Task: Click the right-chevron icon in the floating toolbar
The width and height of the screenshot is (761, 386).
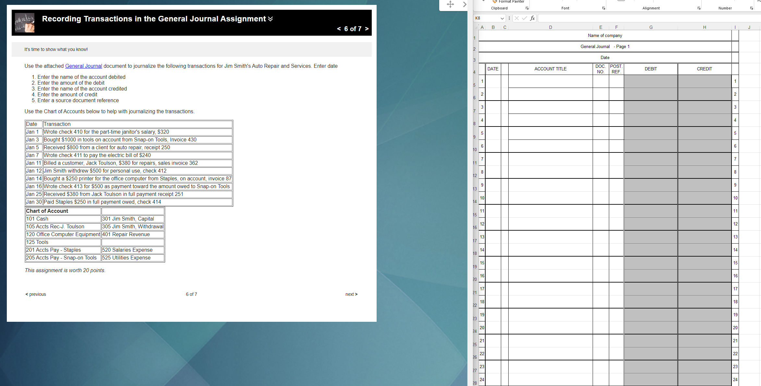Action: pos(465,5)
